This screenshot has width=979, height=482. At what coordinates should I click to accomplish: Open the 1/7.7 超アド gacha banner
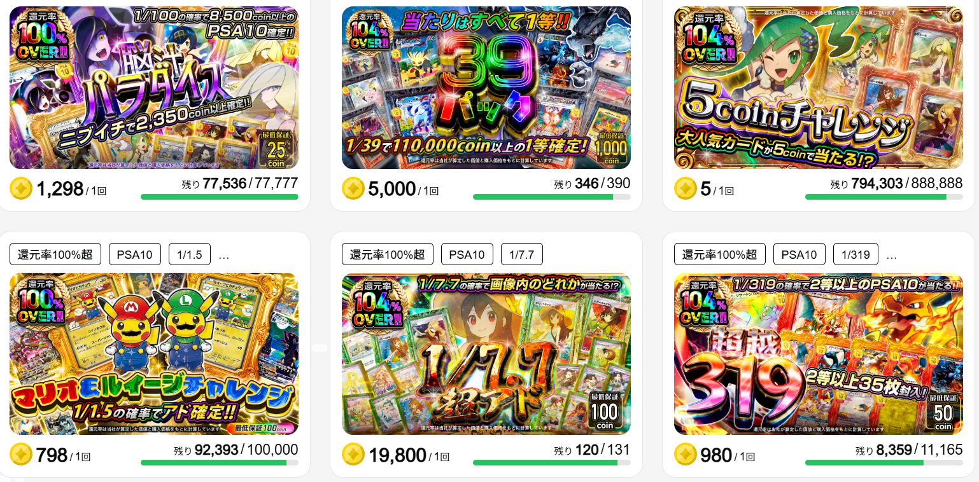click(x=486, y=354)
